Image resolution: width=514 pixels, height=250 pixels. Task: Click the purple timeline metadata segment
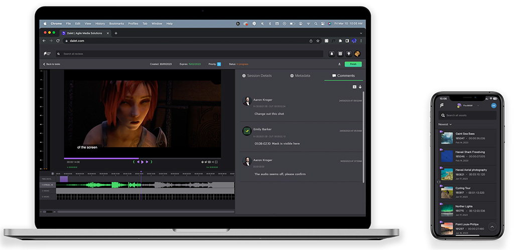[64, 179]
